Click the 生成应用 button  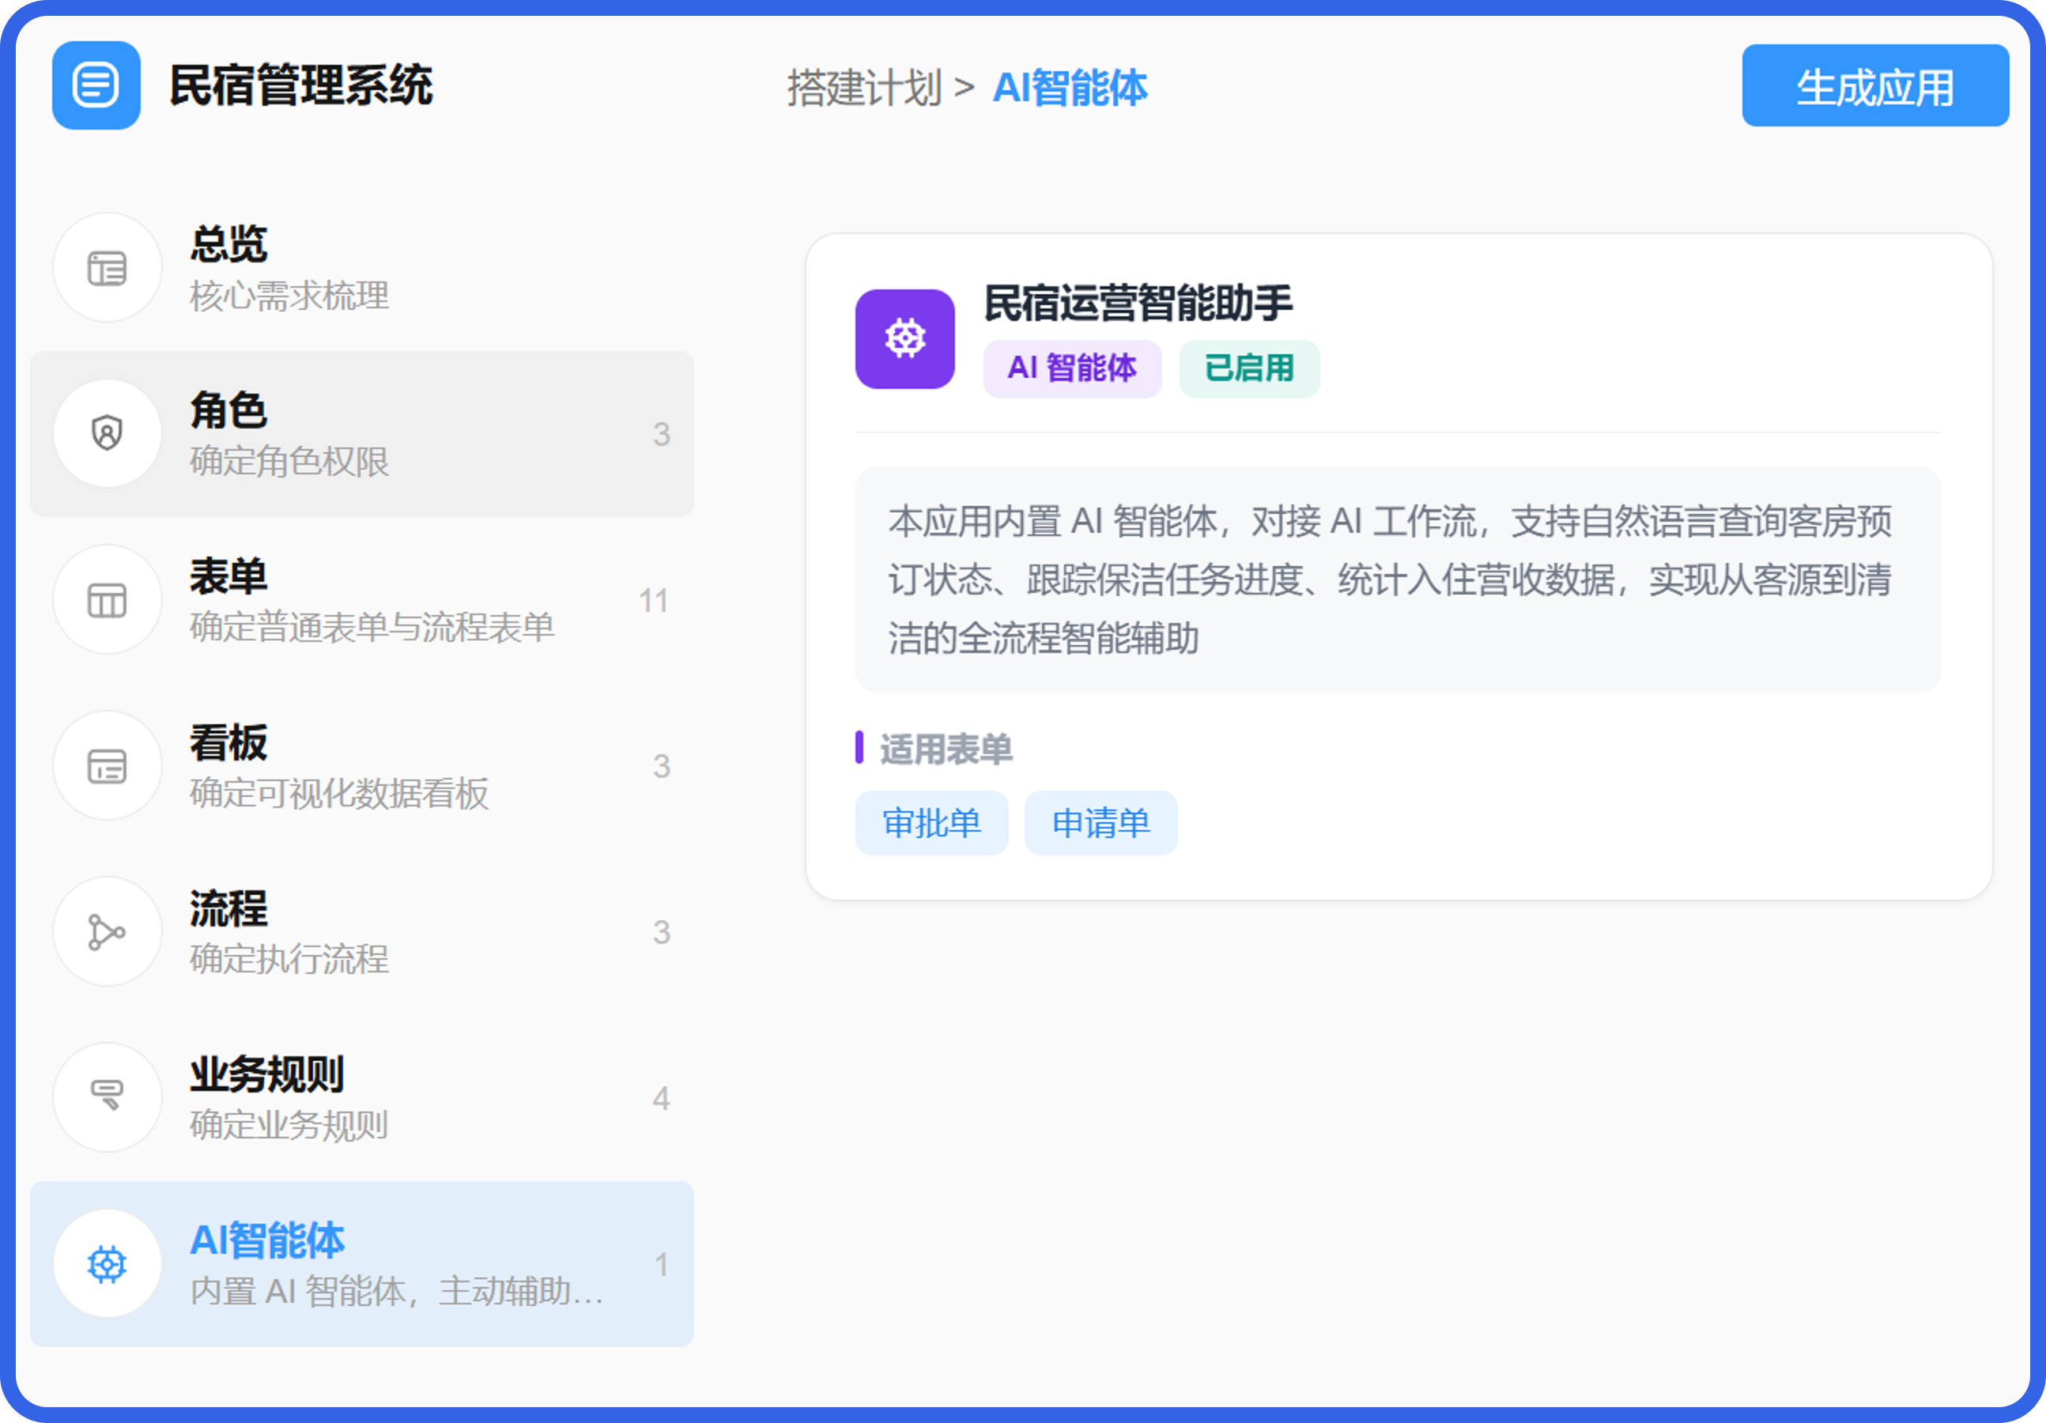1875,86
